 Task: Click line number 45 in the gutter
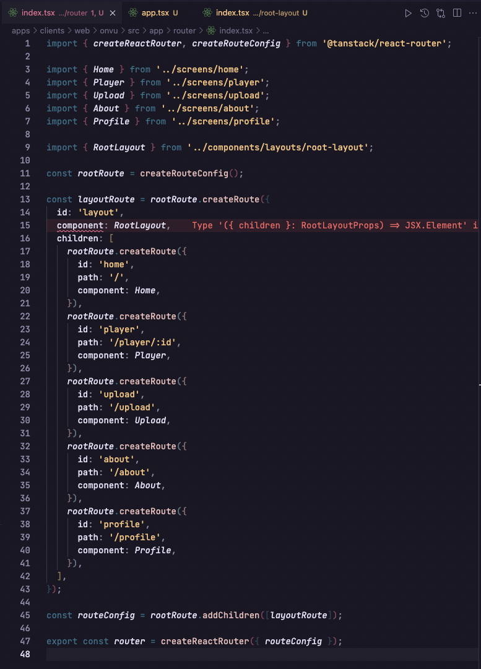[25, 615]
